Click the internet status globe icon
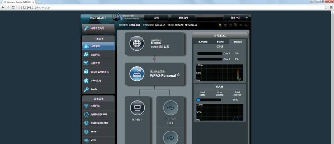334x144 pixels. [137, 44]
